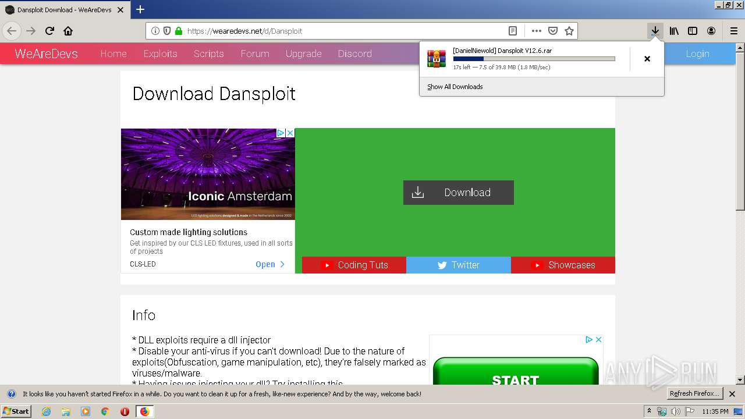Open the Library icon

click(x=674, y=31)
